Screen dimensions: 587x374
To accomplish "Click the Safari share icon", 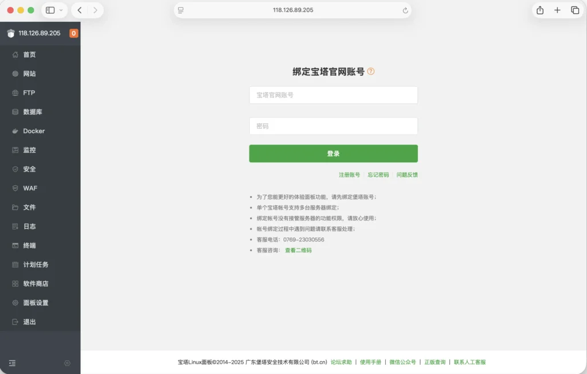I will tap(540, 10).
